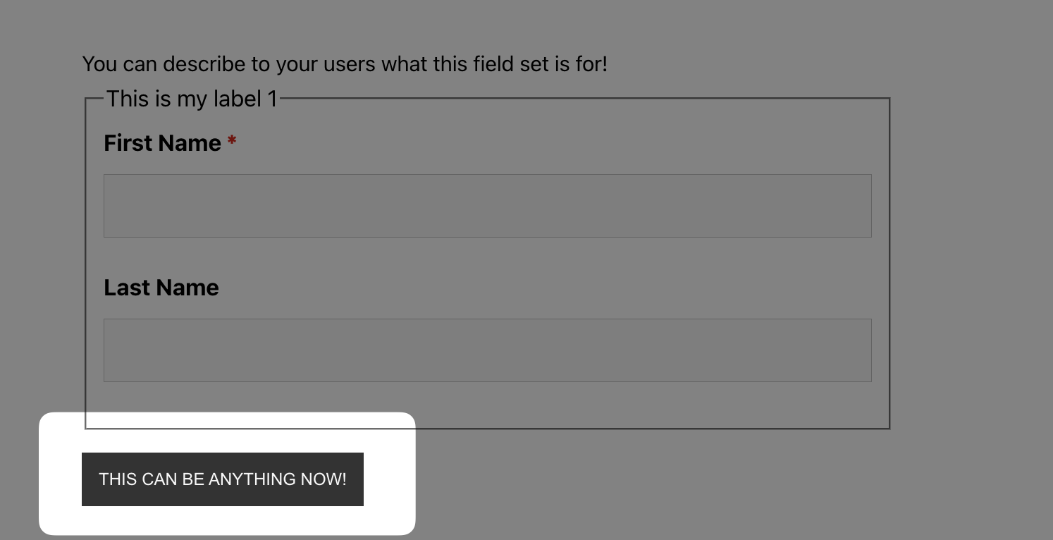This screenshot has height=540, width=1053.
Task: Select the "This is my label 1" legend
Action: point(192,99)
